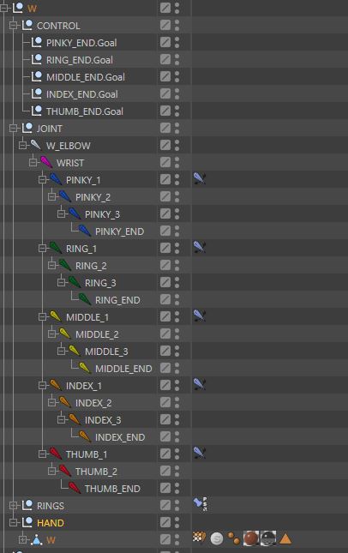348x553 pixels.
Task: Collapse the MIDDLE_1 joint chain
Action: point(42,316)
